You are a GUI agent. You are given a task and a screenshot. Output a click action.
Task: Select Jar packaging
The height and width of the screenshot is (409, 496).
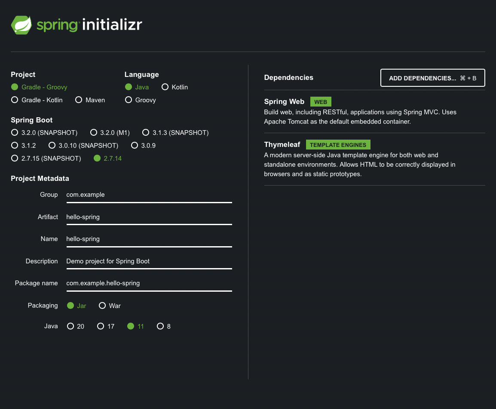[x=77, y=305]
